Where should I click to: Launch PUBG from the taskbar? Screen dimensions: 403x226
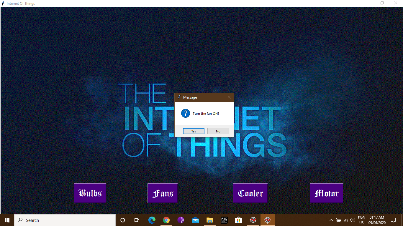point(224,220)
